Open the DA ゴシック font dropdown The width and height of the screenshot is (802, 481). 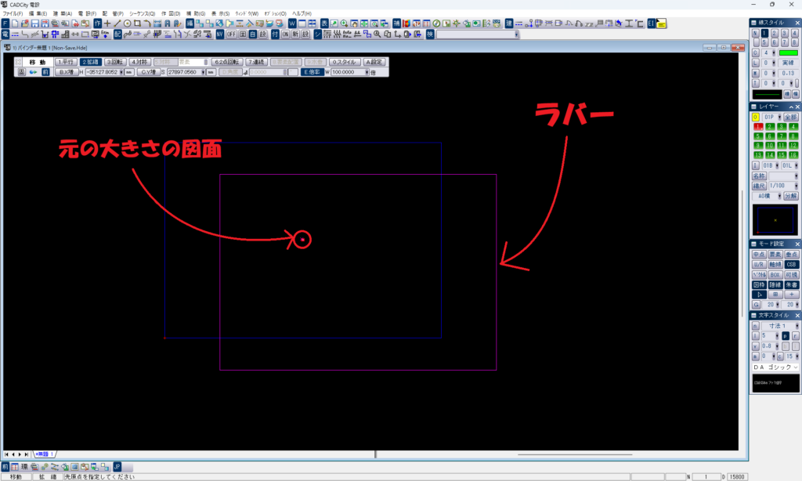(796, 367)
